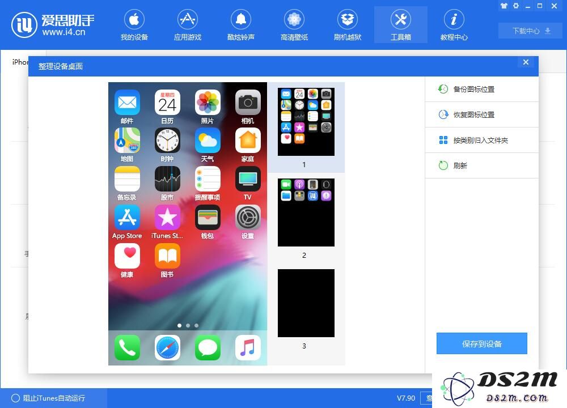
Task: Select the 健康 Health icon
Action: point(127,256)
